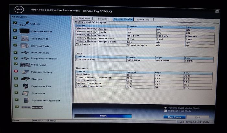Select the Memory label in device list
227x133 pixels.
coord(37,107)
